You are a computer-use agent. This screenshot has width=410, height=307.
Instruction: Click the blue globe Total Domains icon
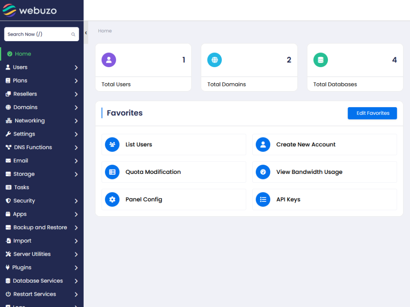215,60
